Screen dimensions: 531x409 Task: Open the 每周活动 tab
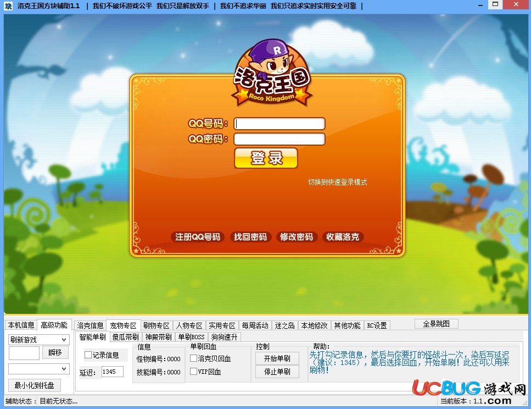point(255,325)
